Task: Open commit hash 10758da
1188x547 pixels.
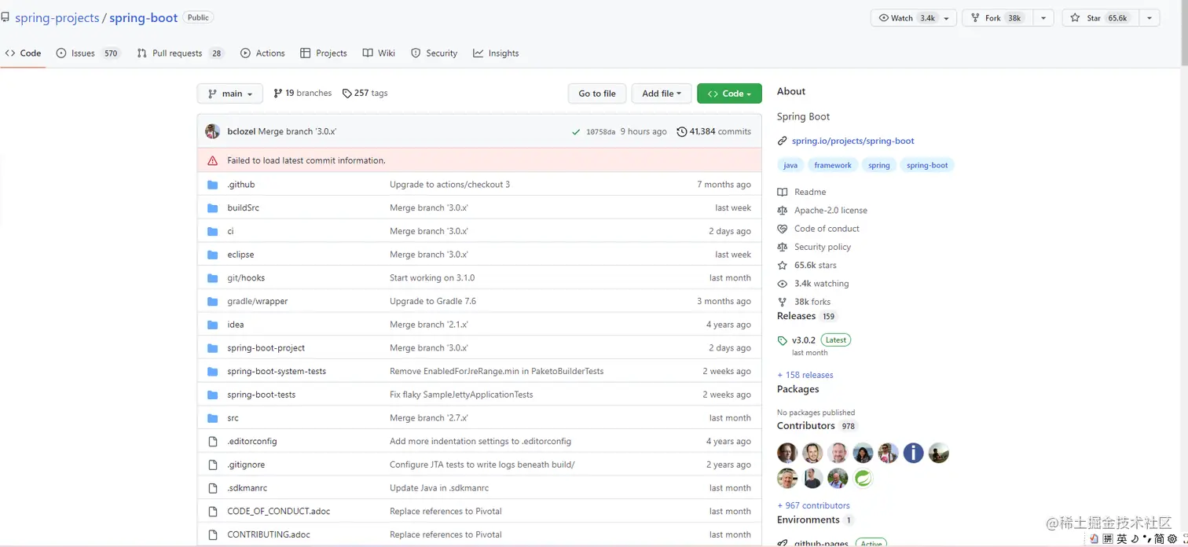Action: [x=600, y=132]
